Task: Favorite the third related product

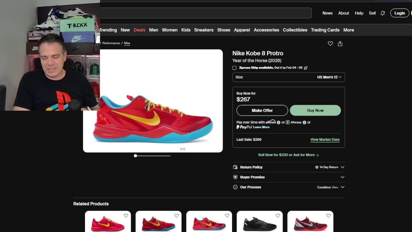Action: coord(227,216)
